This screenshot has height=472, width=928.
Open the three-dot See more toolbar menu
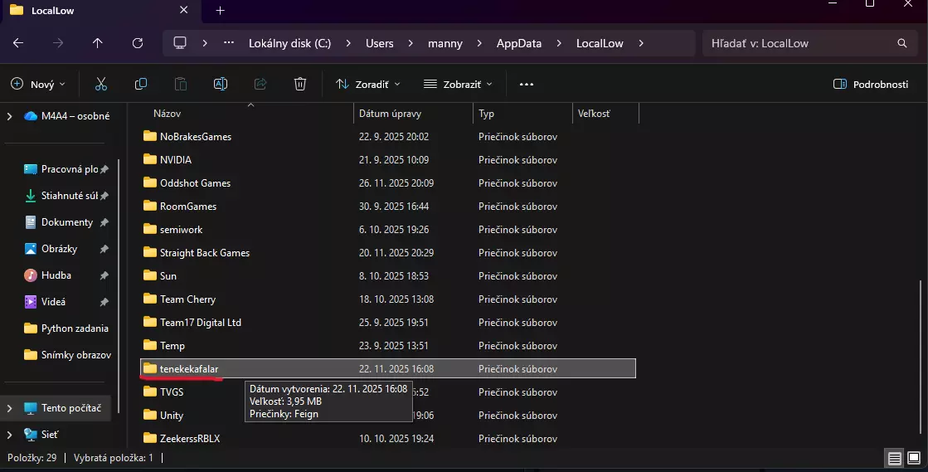(x=526, y=84)
